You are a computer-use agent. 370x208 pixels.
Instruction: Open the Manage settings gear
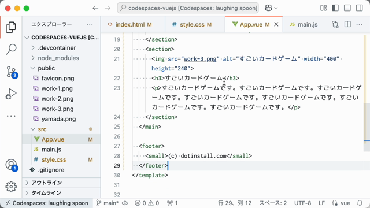(11, 187)
